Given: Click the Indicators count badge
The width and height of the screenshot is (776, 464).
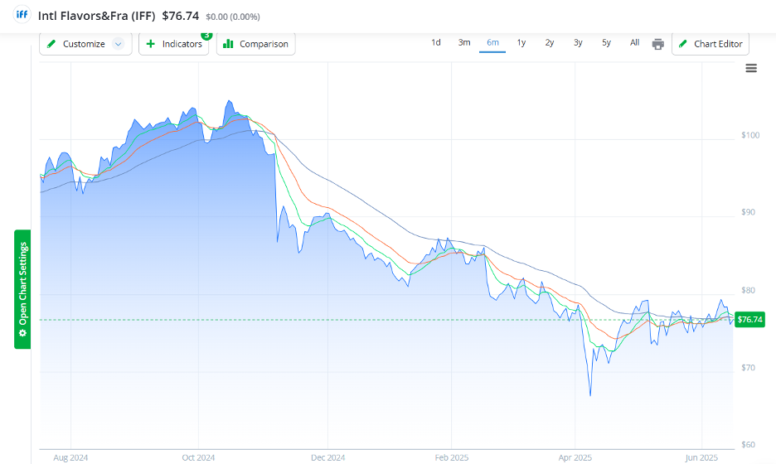Looking at the screenshot, I should pyautogui.click(x=206, y=36).
